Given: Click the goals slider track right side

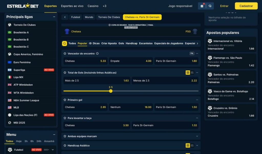Looking at the screenshot, I should coord(155,91).
